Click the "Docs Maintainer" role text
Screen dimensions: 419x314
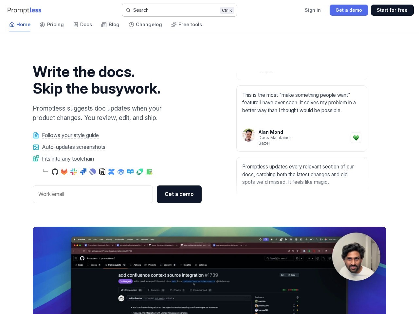coord(275,138)
